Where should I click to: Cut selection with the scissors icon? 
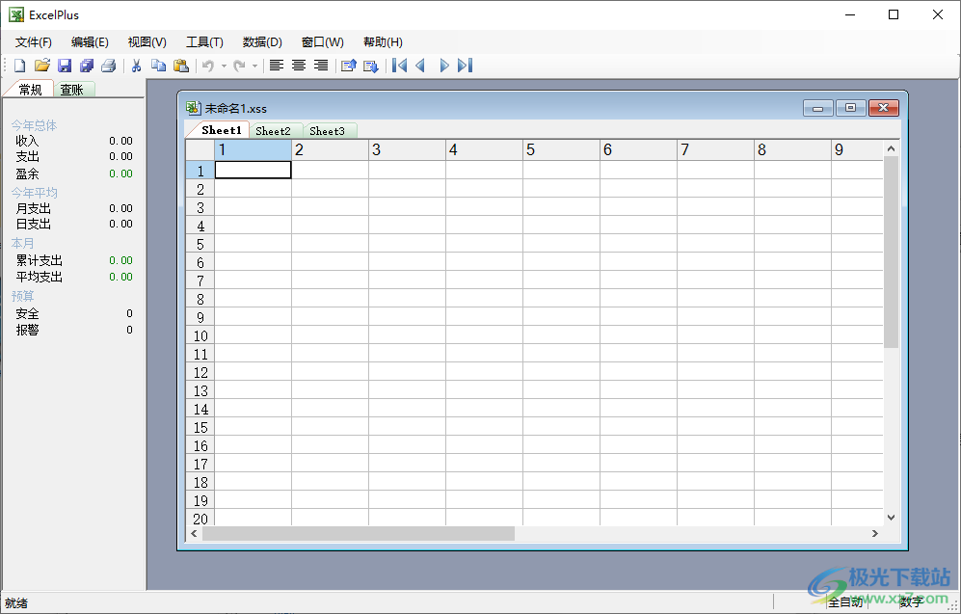tap(136, 66)
